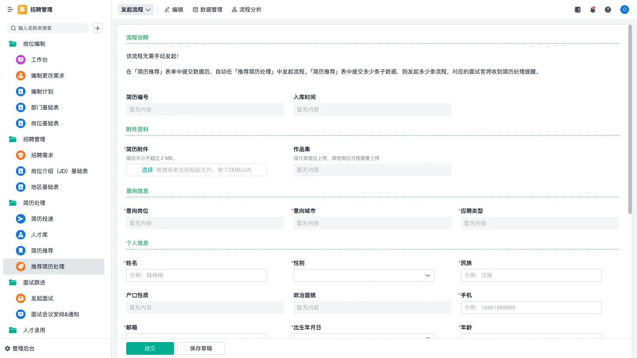Viewport: 637px width, 358px height.
Task: Open the notifications bell icon
Action: point(592,10)
